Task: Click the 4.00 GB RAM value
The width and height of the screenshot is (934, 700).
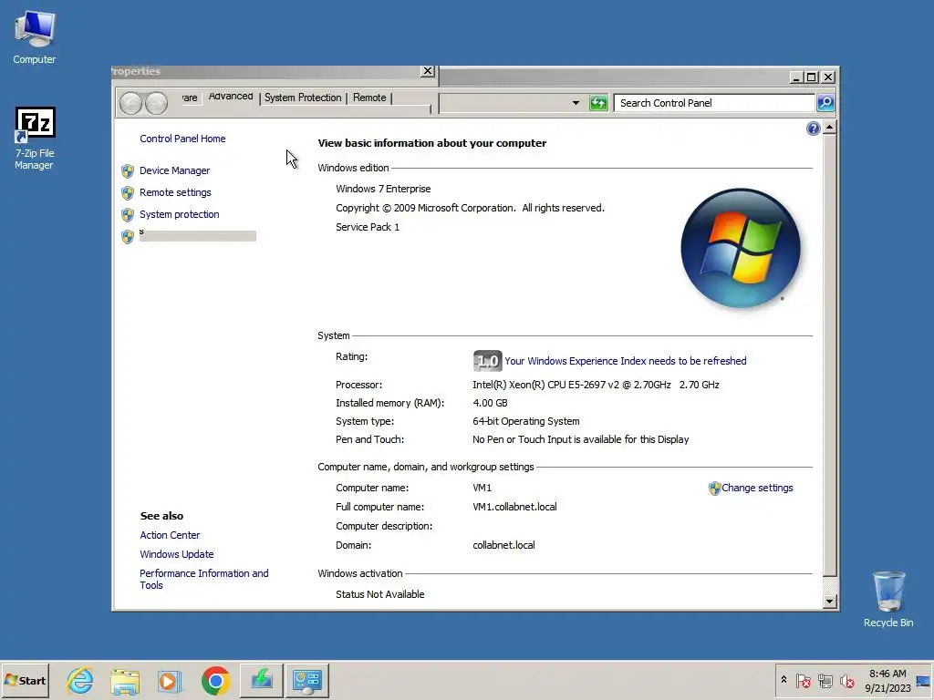Action: (x=490, y=403)
